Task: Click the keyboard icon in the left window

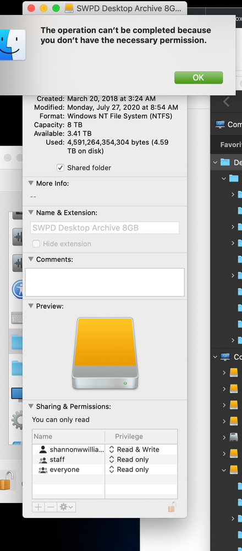Action: 16,318
